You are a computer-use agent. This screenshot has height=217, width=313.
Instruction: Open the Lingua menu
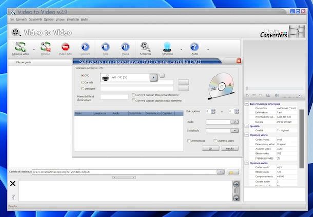click(x=60, y=19)
